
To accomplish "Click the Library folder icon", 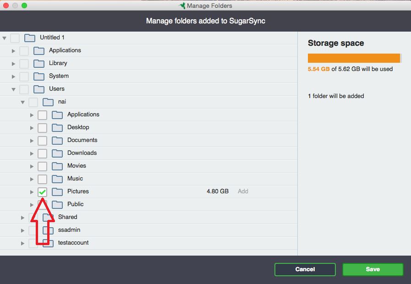I will (x=39, y=63).
